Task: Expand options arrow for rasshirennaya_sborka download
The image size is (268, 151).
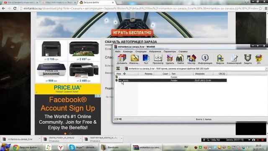Action: pos(121,139)
